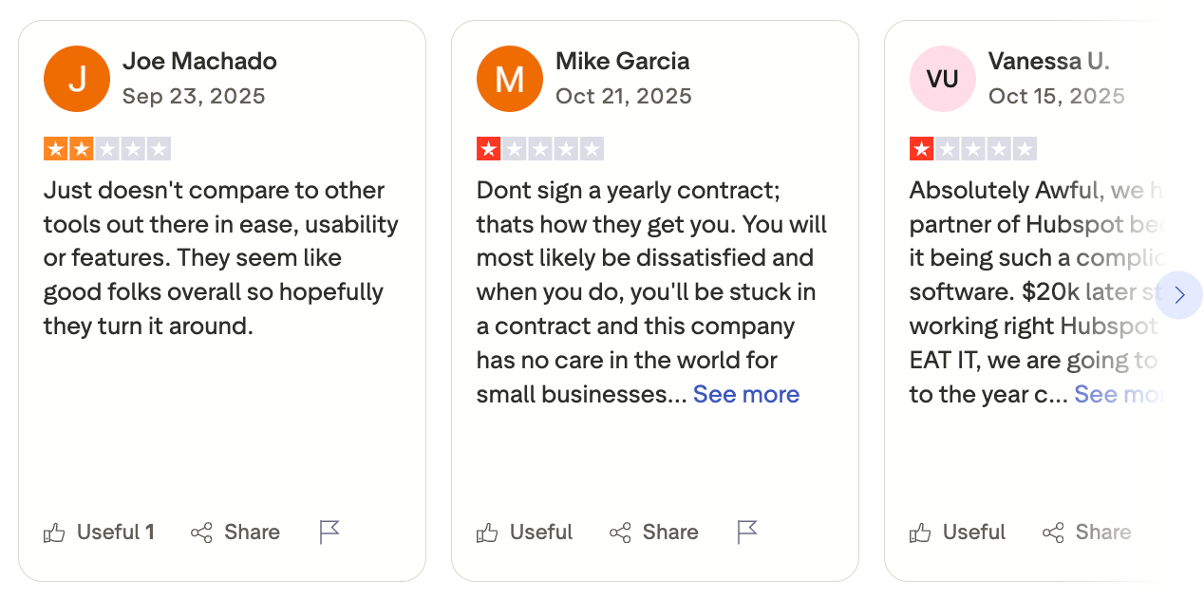Click Mike Garcia's orange M avatar
Screen dimensions: 1204x598
coord(510,79)
